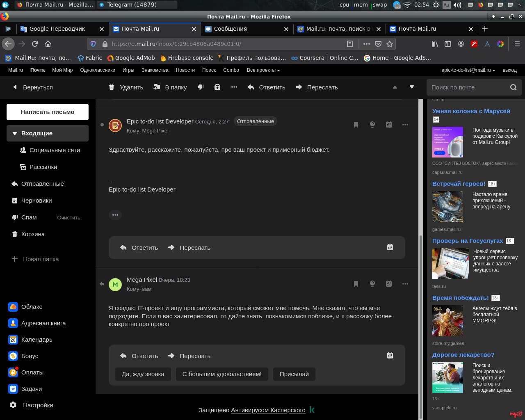
Task: Click the Delete (Удалить) toolbar button
Action: pos(126,87)
